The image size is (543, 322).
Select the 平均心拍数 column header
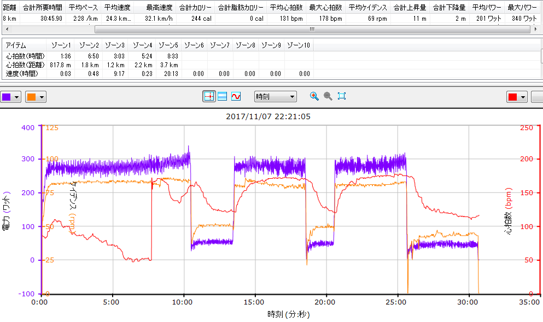click(287, 7)
